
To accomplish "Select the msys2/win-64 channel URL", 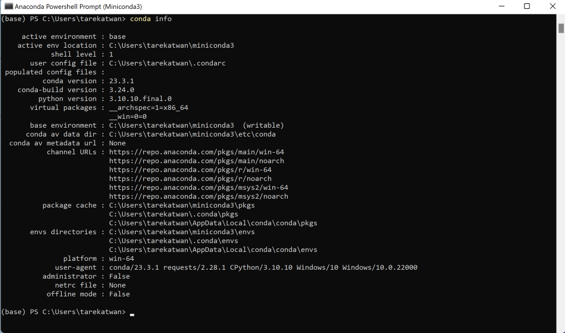I will click(199, 187).
